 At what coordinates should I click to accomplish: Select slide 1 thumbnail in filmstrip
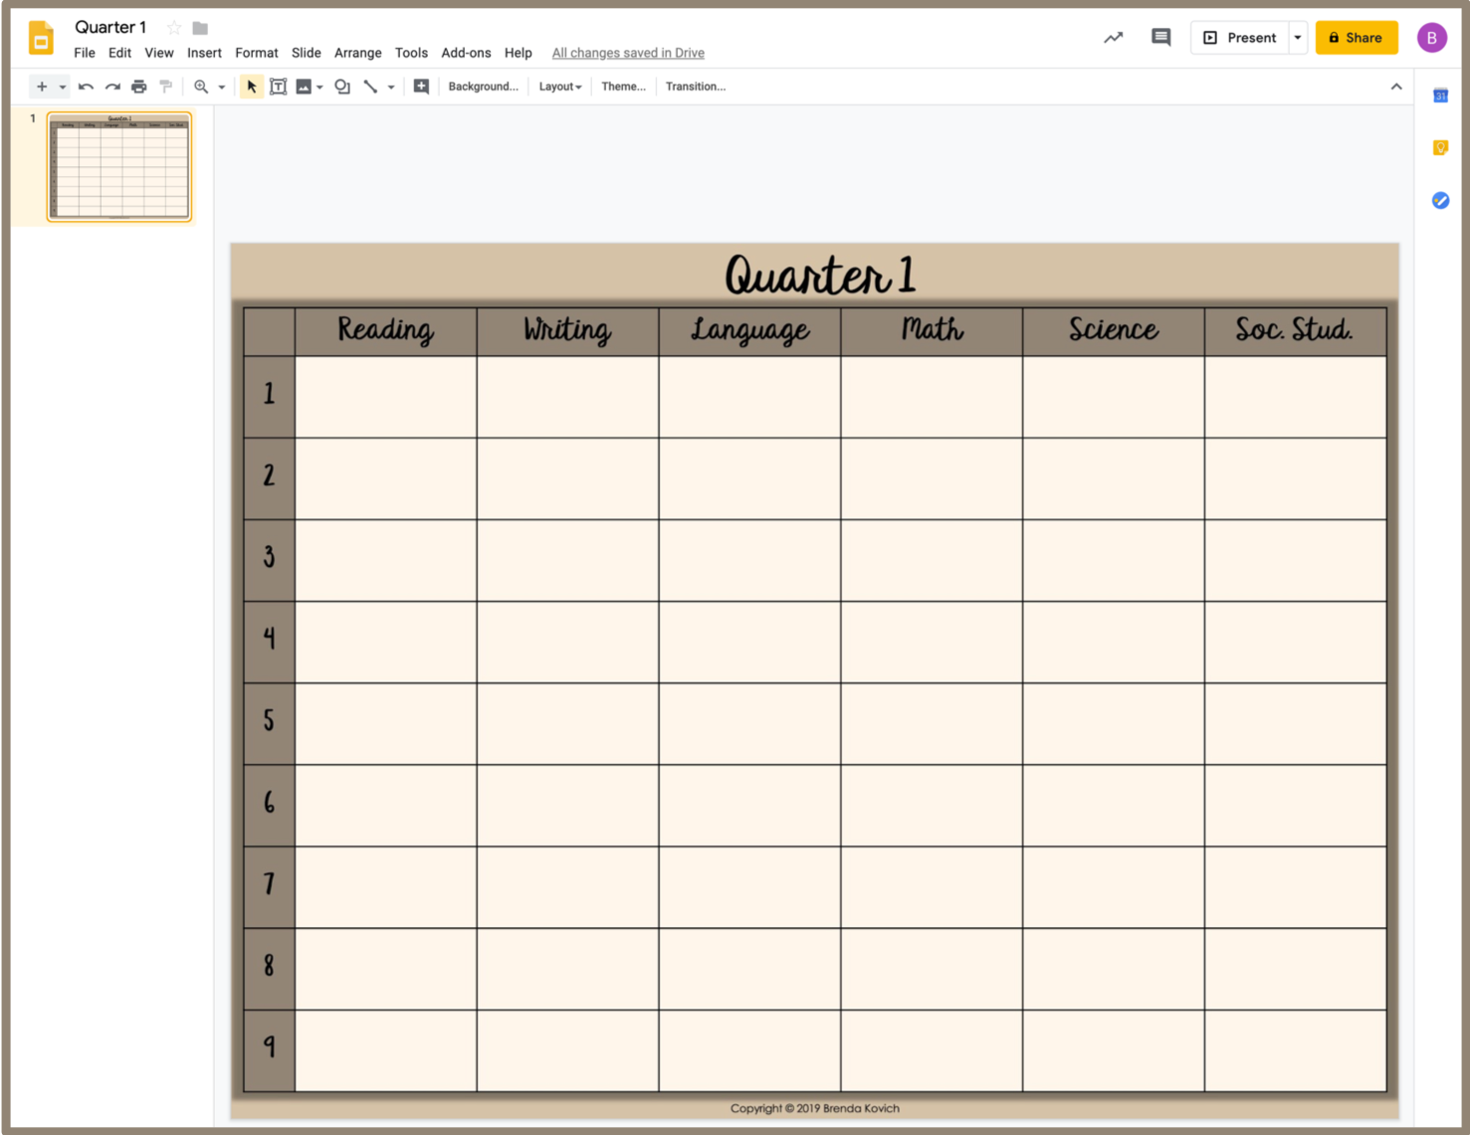point(119,166)
